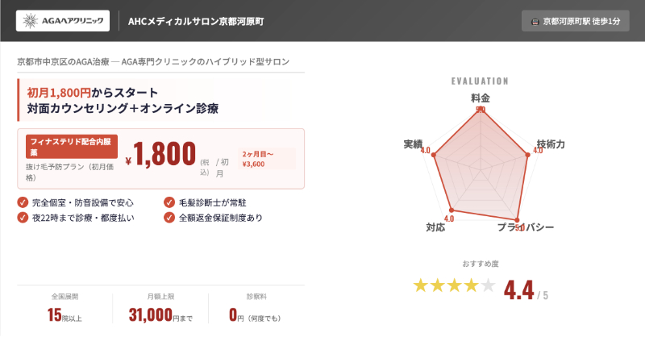
Task: Click the AHCメディカルサロン京都河原町 title
Action: (196, 21)
